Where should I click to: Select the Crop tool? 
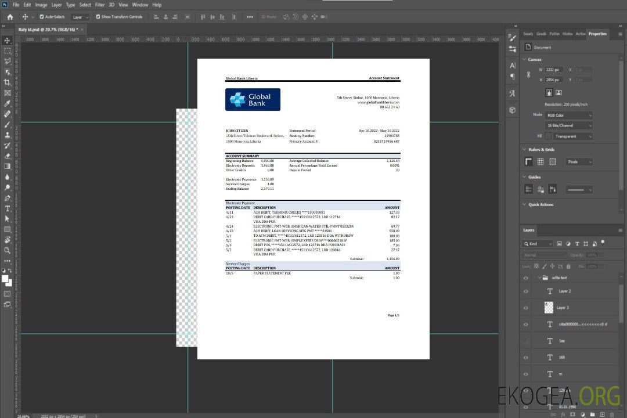[x=8, y=82]
